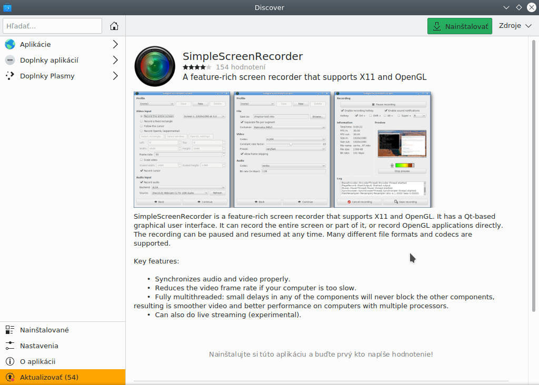Focus the Hľadať search field

[52, 26]
